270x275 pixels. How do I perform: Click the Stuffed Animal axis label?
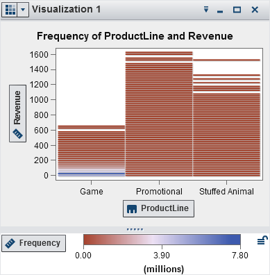(x=226, y=192)
